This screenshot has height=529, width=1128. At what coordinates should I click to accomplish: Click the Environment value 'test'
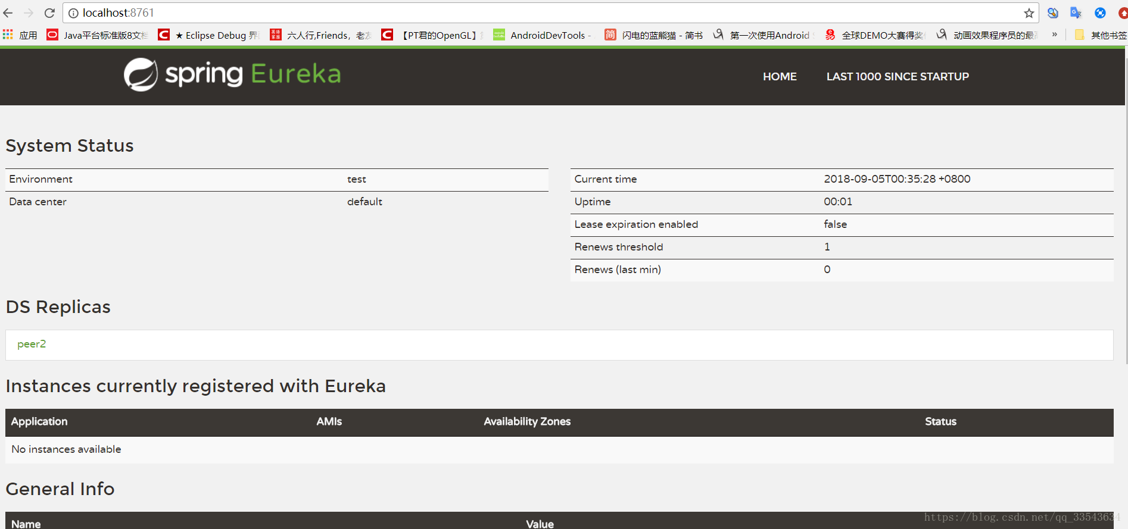357,179
